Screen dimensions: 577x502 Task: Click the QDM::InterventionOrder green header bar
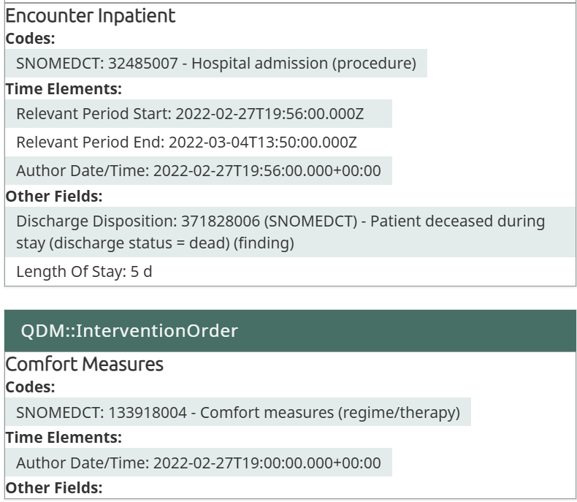tap(290, 331)
